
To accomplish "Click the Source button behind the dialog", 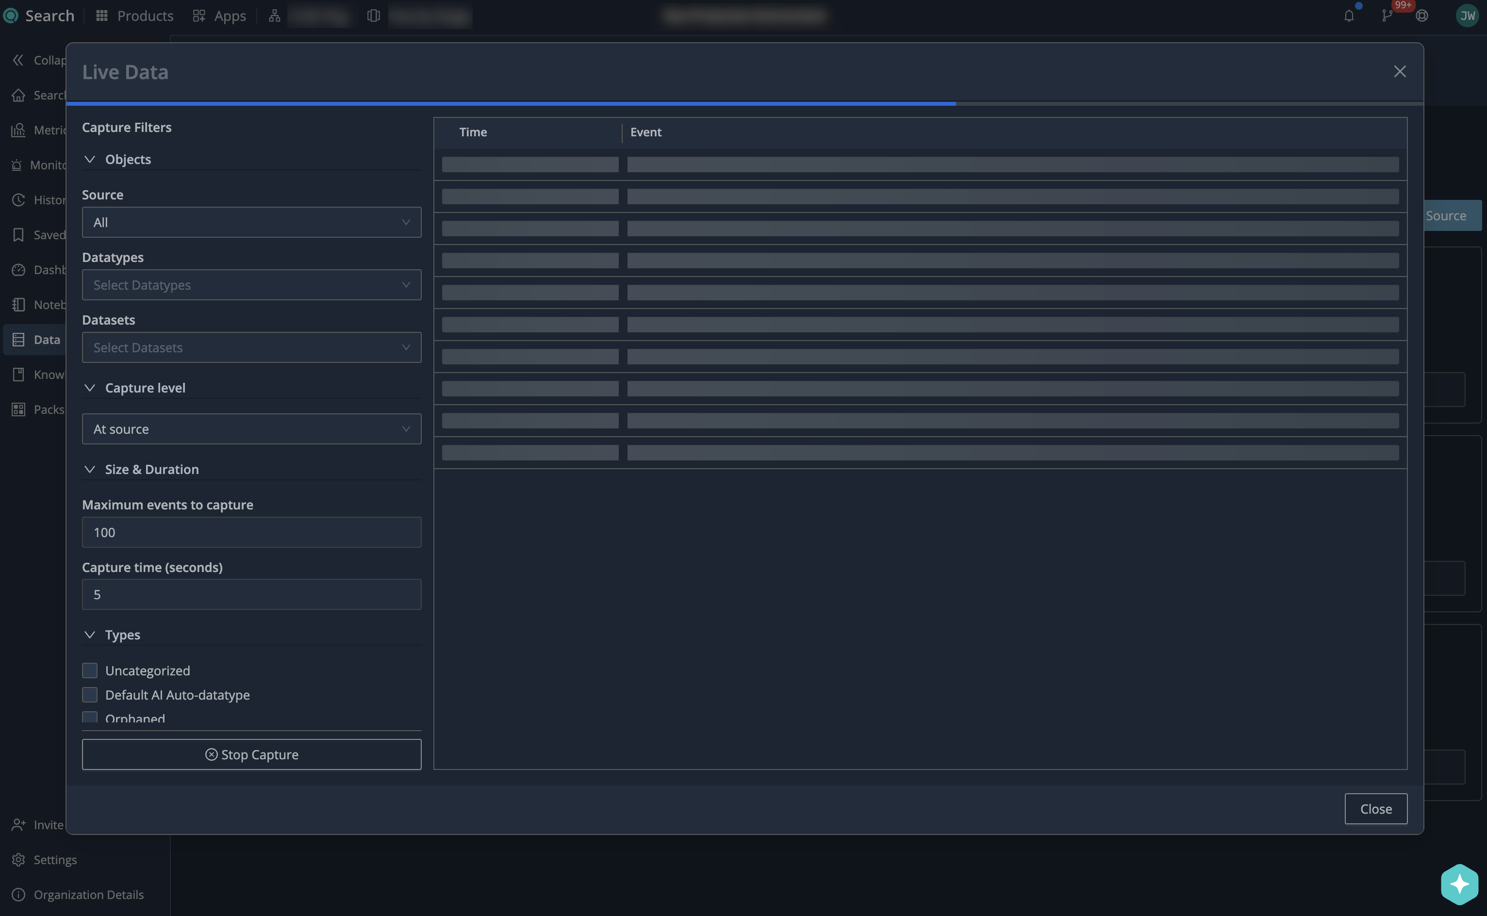I will [x=1453, y=215].
